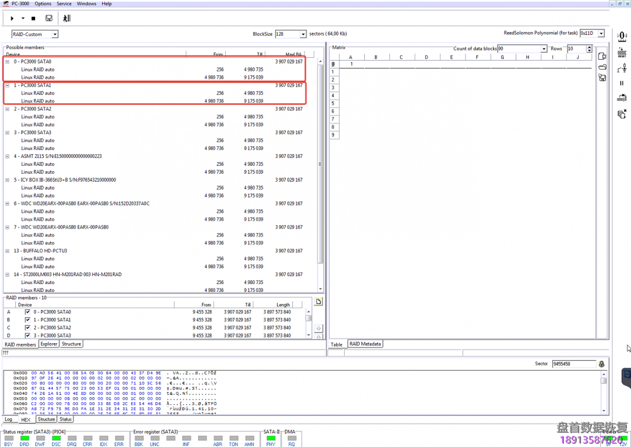Image resolution: width=631 pixels, height=447 pixels.
Task: Click the Exit running-man toolbar icon
Action: (x=67, y=18)
